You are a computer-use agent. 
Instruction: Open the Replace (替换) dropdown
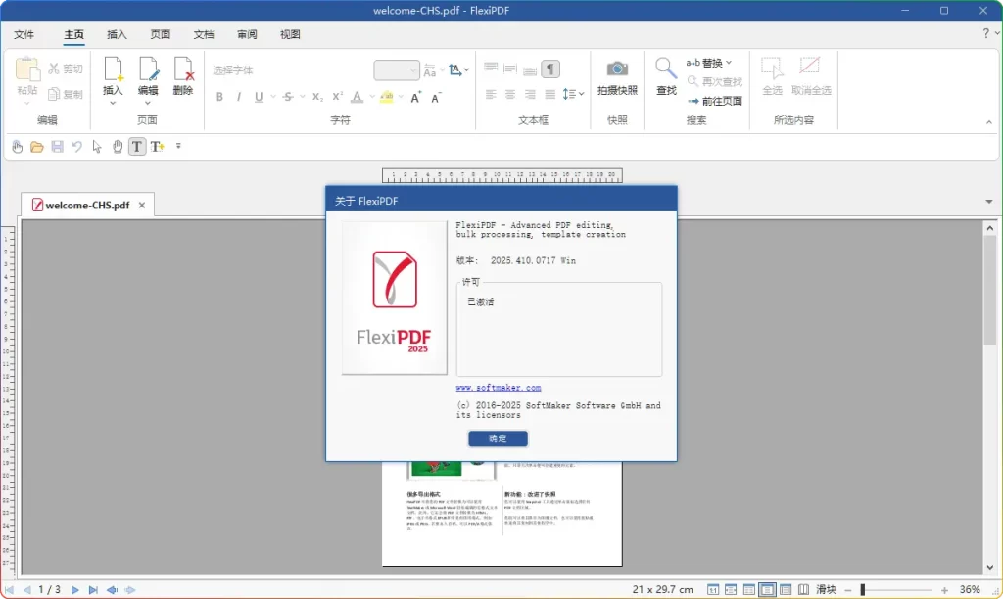[709, 63]
